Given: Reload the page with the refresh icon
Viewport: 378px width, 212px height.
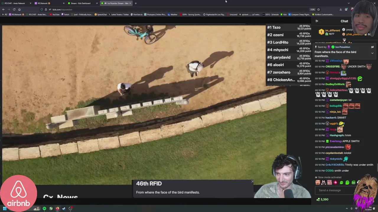Looking at the screenshot, I should (x=14, y=9).
